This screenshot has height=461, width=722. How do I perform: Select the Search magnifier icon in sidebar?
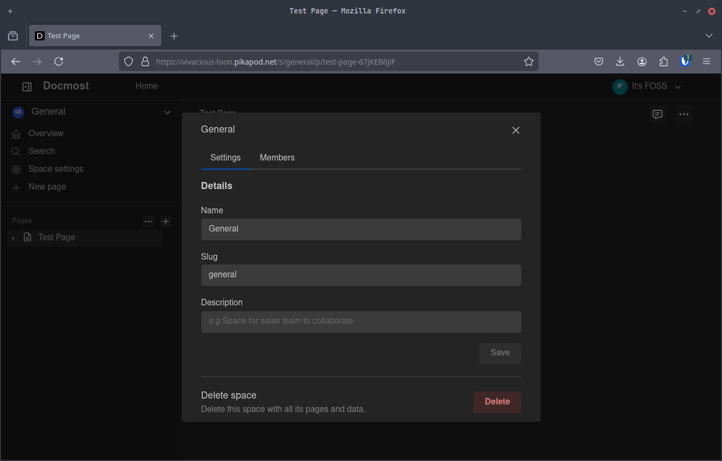pos(16,151)
